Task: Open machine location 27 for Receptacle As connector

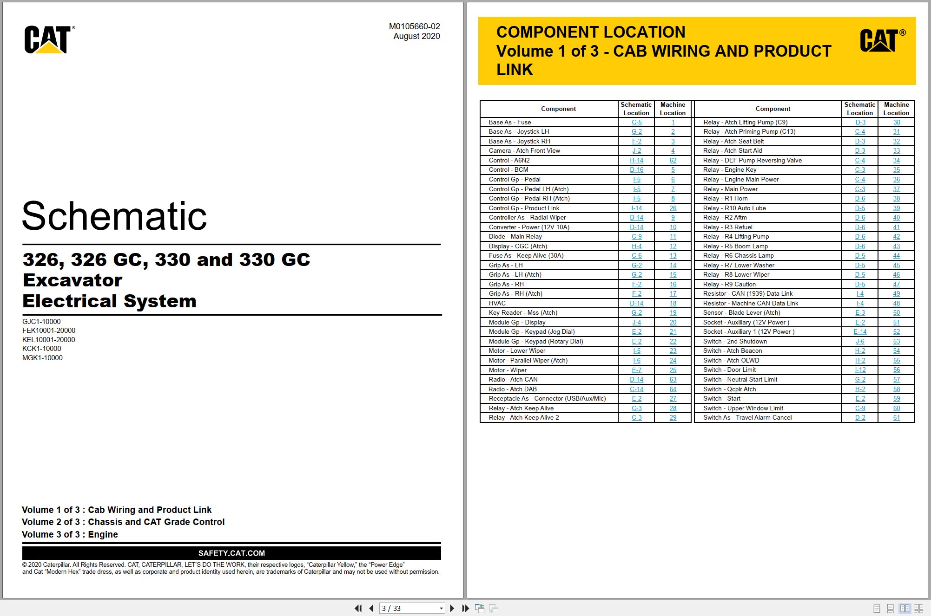Action: click(x=673, y=399)
